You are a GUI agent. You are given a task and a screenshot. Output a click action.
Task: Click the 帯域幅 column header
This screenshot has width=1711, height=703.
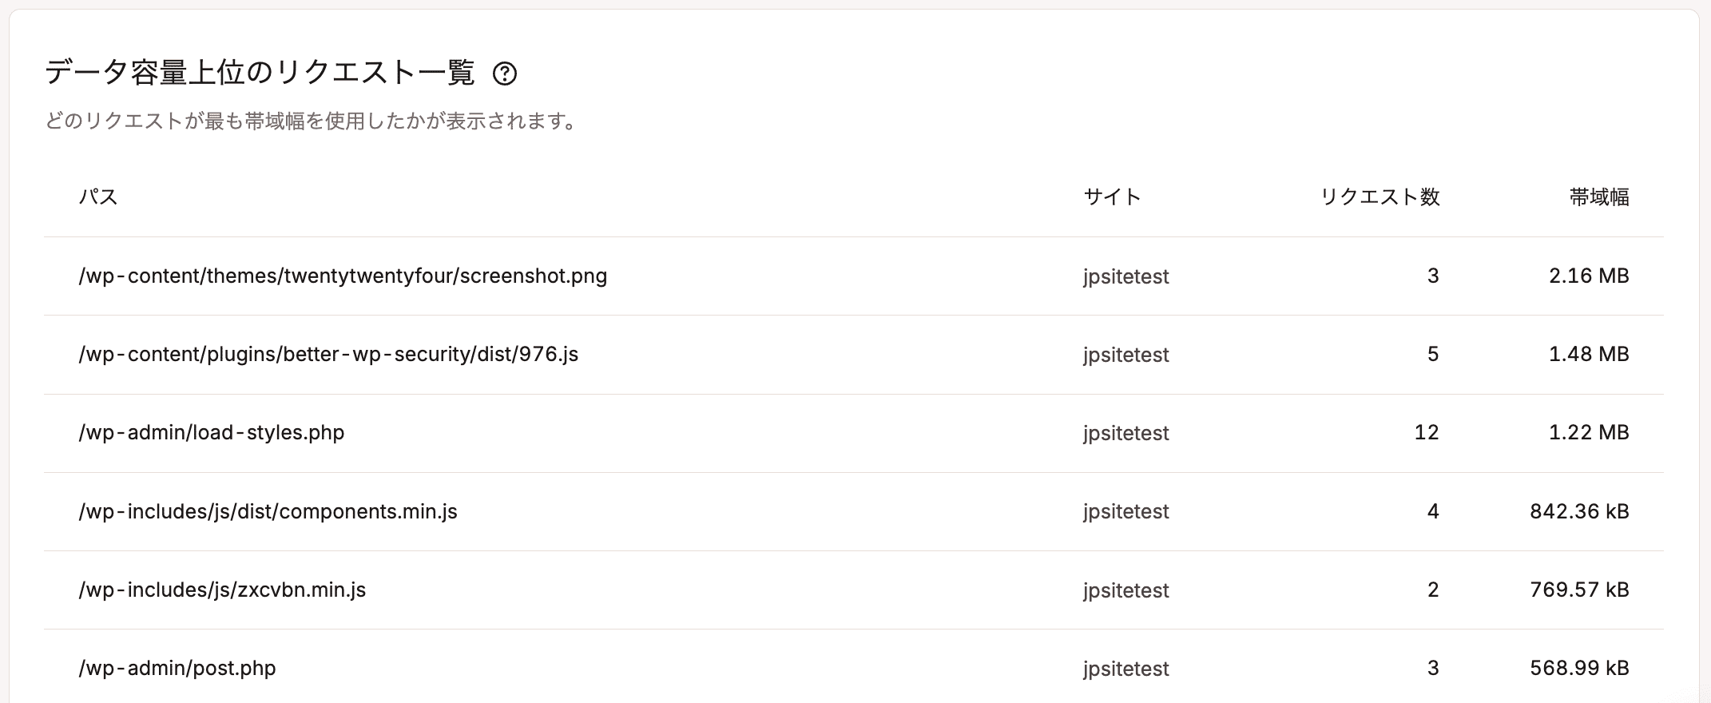click(1599, 197)
